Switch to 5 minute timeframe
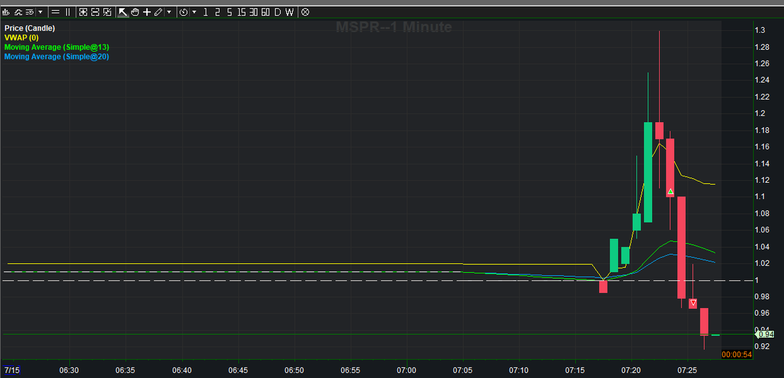This screenshot has width=784, height=378. (229, 12)
